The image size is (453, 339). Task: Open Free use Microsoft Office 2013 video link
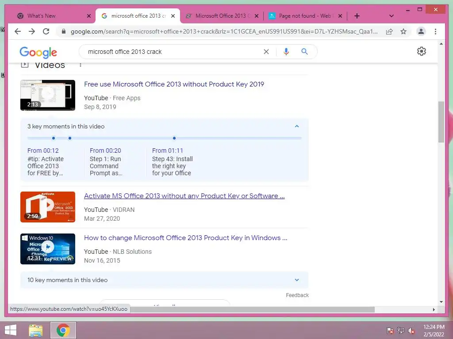coord(174,84)
